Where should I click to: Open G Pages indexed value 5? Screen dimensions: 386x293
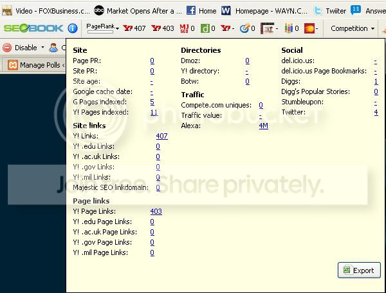click(x=152, y=102)
